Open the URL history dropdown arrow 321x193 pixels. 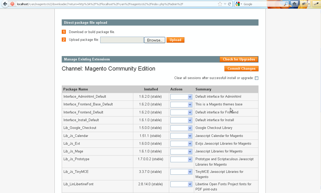[225, 4]
